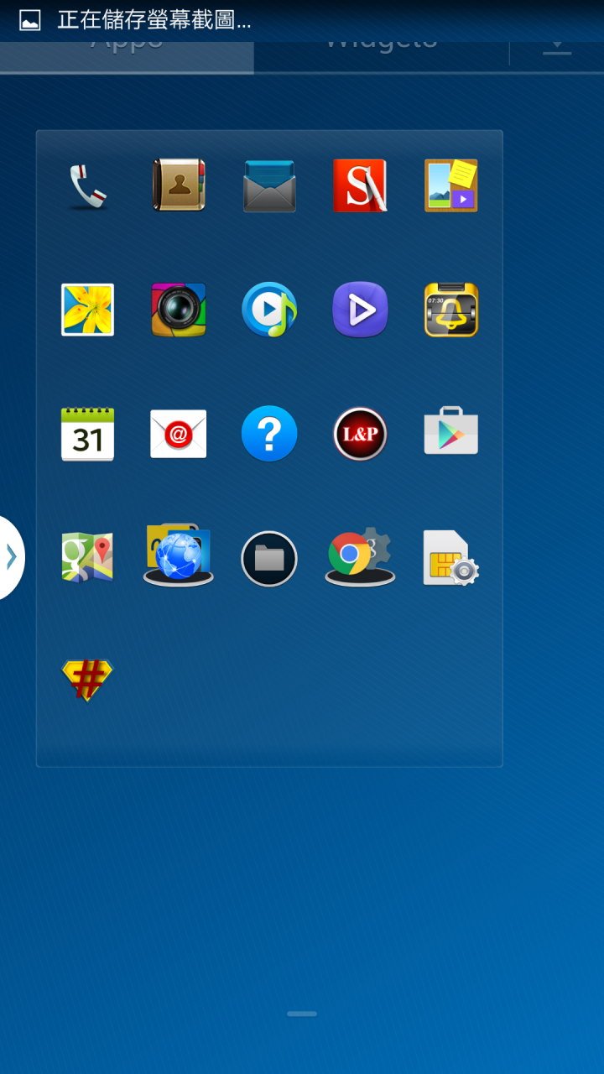
Task: Open the Google Maps app
Action: click(88, 557)
